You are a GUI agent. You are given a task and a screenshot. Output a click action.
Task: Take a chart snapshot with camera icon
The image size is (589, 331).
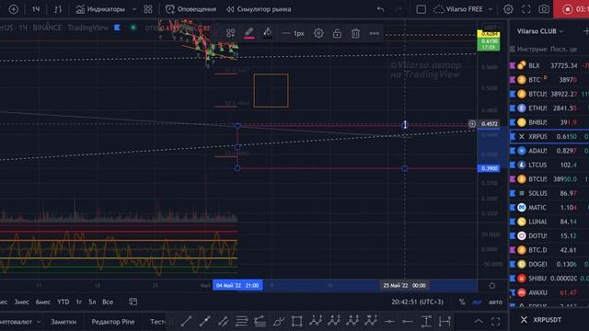pos(544,9)
